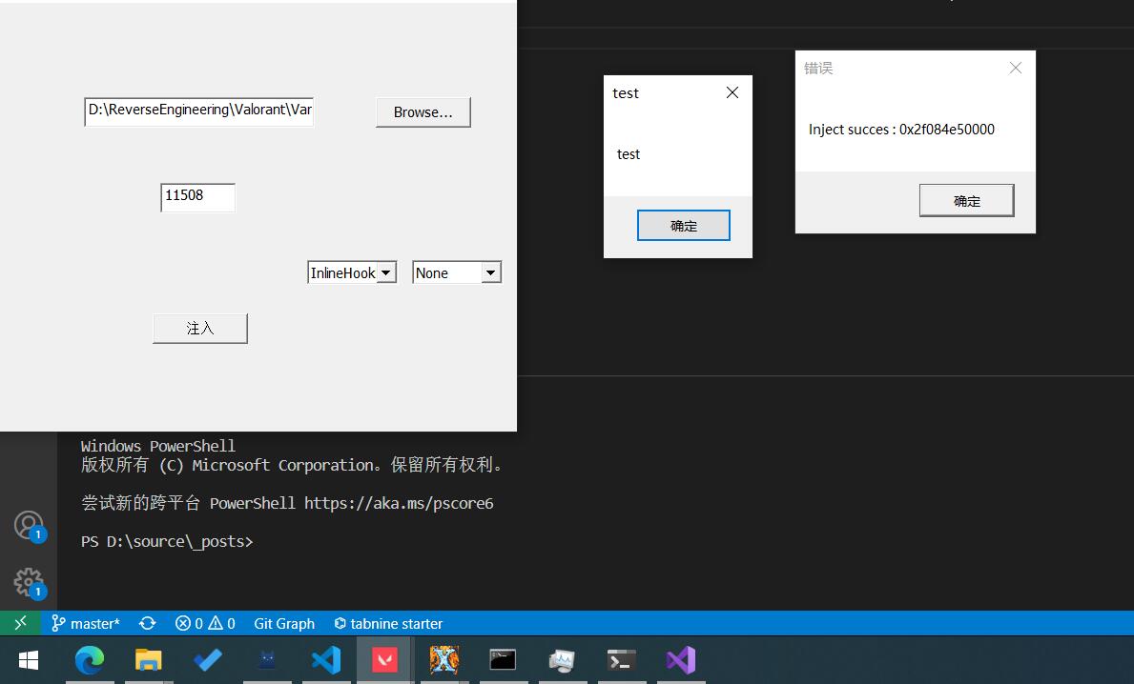Open Visual Studio Code from taskbar
The width and height of the screenshot is (1134, 684).
(x=326, y=660)
